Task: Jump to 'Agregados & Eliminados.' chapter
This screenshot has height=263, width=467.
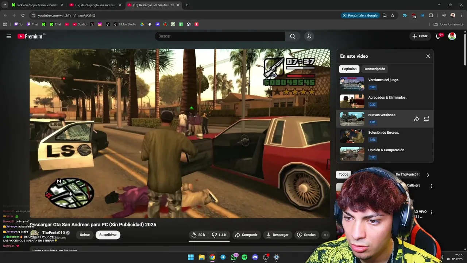Action: click(x=385, y=102)
